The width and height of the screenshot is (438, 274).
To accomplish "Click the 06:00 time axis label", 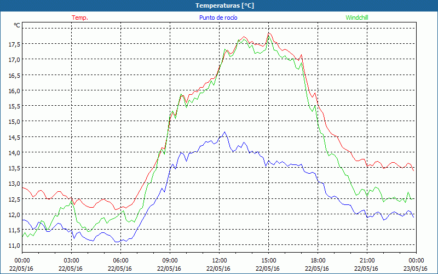I will [x=120, y=261].
